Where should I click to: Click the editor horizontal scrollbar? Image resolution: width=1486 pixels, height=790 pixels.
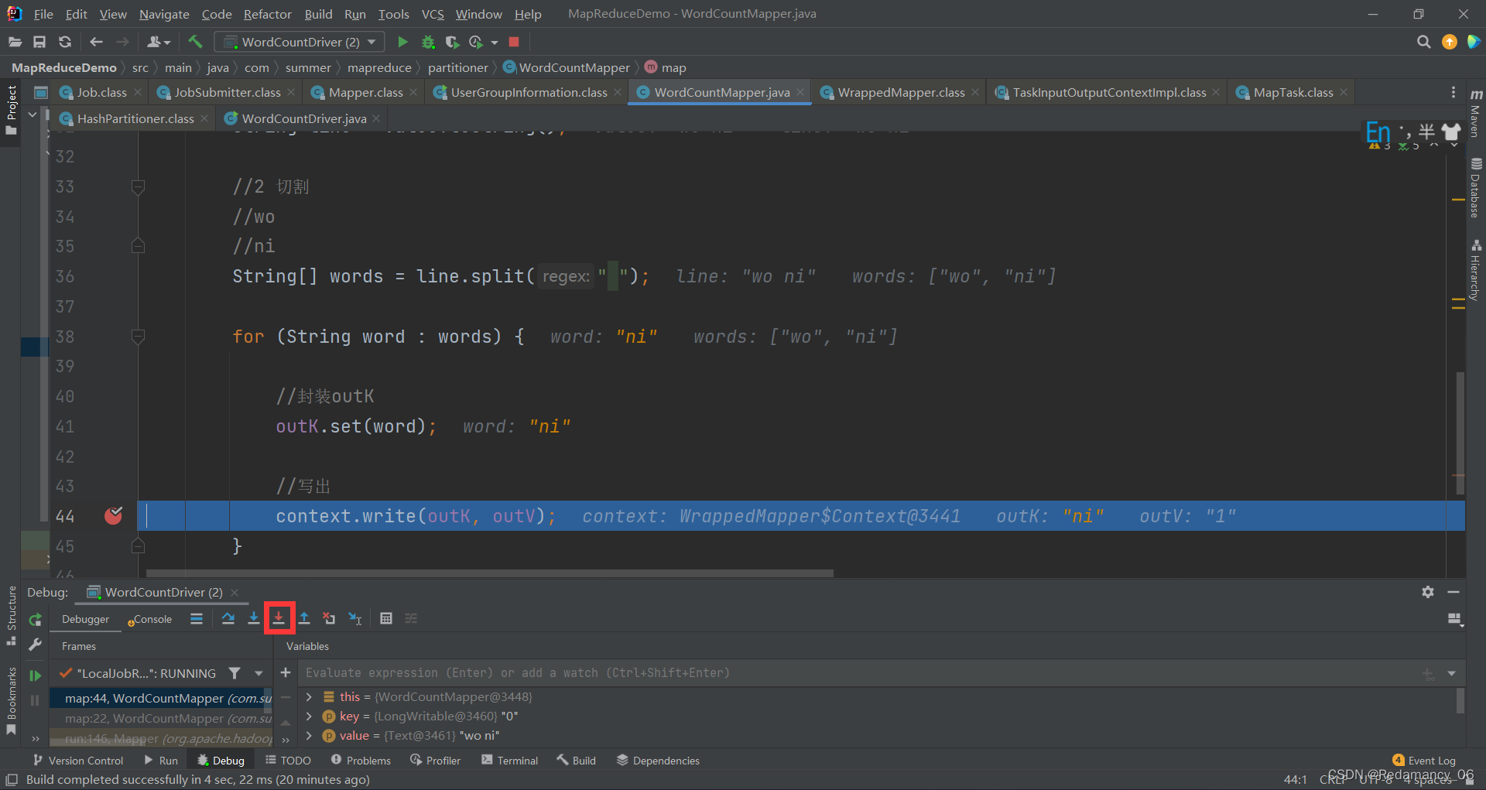click(490, 573)
